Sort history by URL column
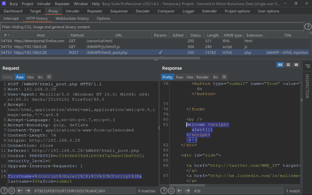Screen dimensions: 312x195 [x=119, y=35]
